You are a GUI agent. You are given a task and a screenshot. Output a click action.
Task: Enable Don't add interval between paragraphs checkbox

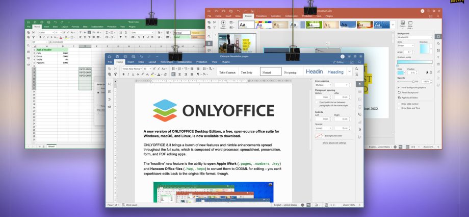[317, 103]
